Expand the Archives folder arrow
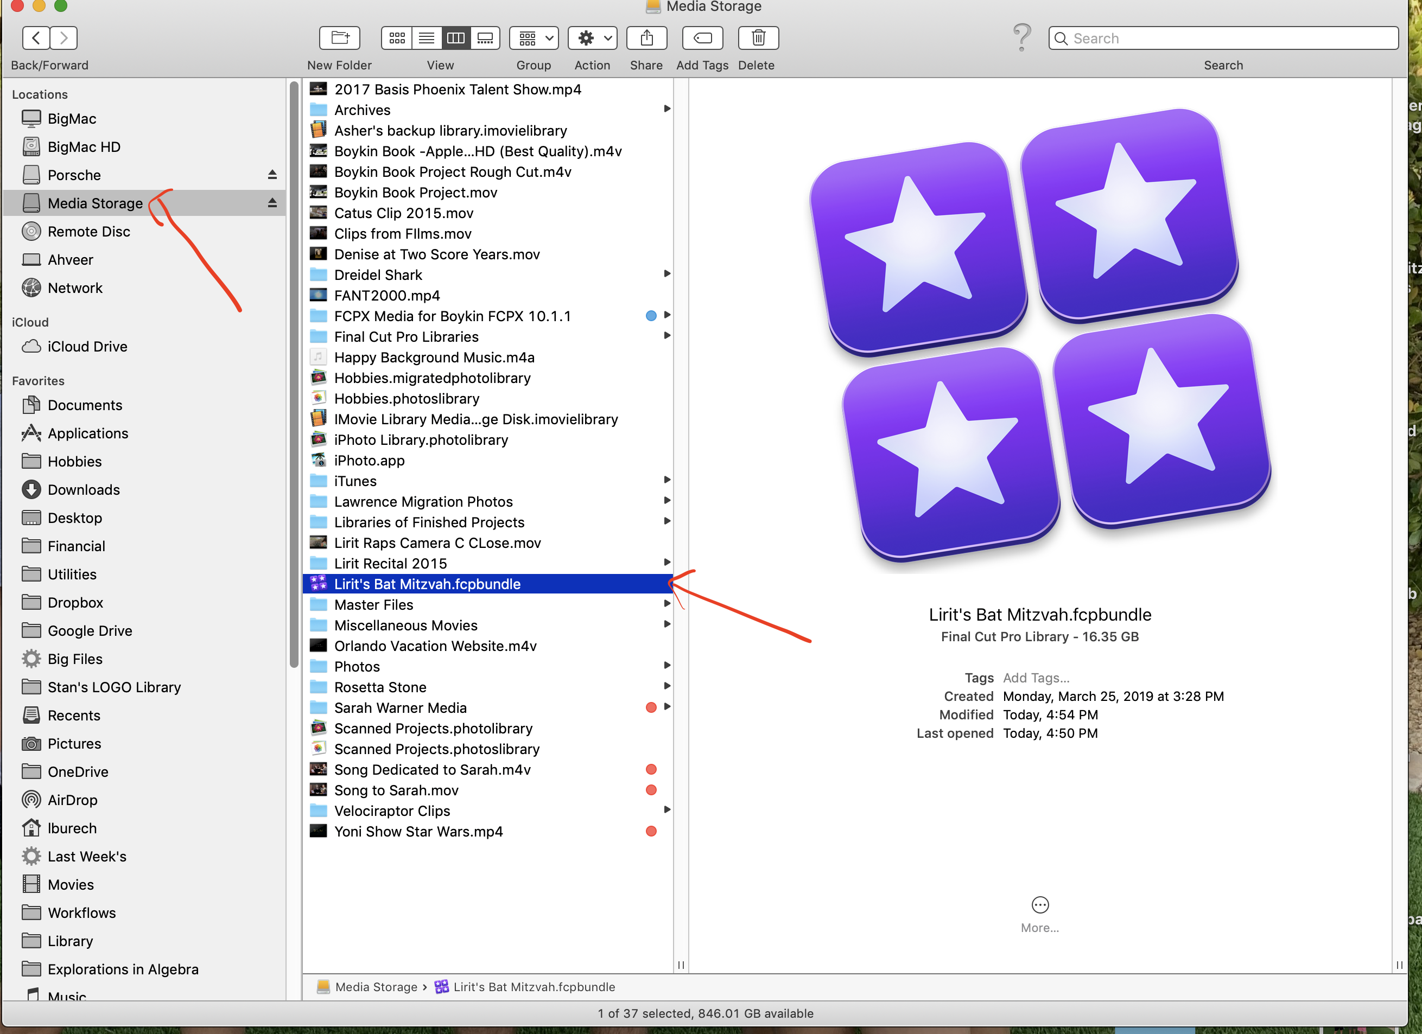 (x=667, y=109)
